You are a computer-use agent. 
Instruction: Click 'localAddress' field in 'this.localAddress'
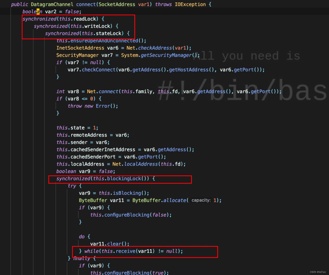click(87, 164)
